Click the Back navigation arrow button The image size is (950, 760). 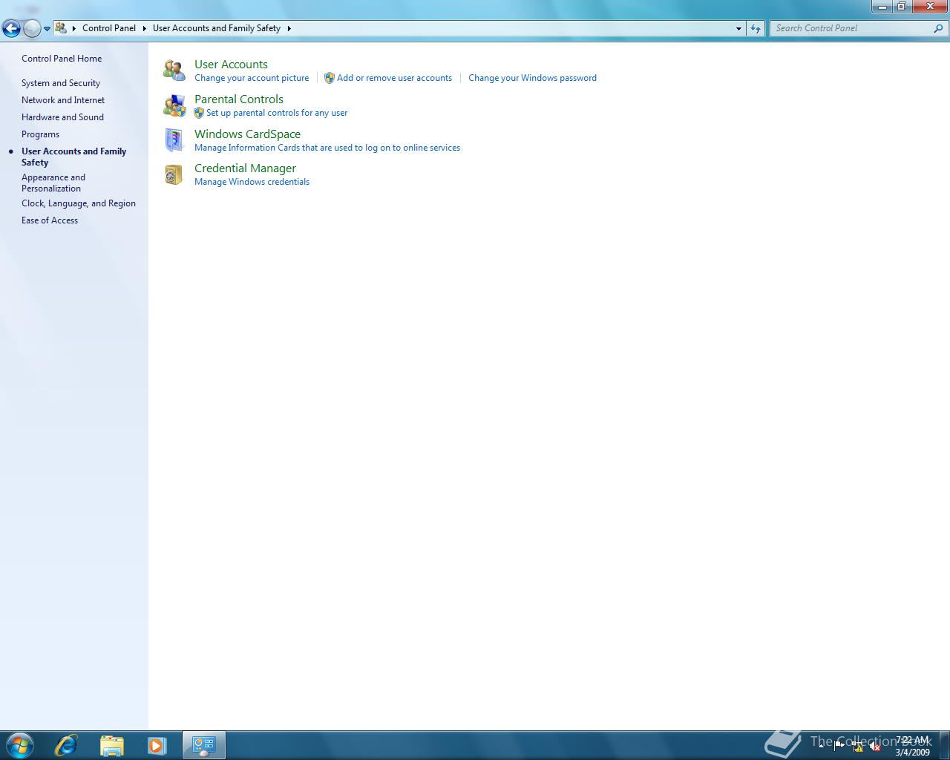pyautogui.click(x=11, y=28)
